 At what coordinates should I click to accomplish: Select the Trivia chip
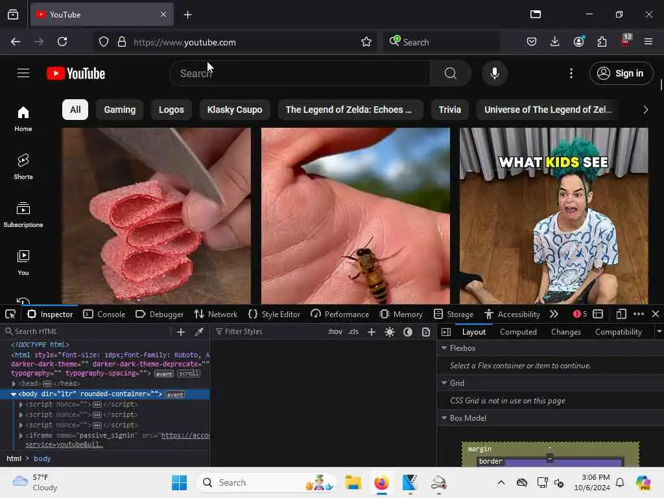coord(450,110)
